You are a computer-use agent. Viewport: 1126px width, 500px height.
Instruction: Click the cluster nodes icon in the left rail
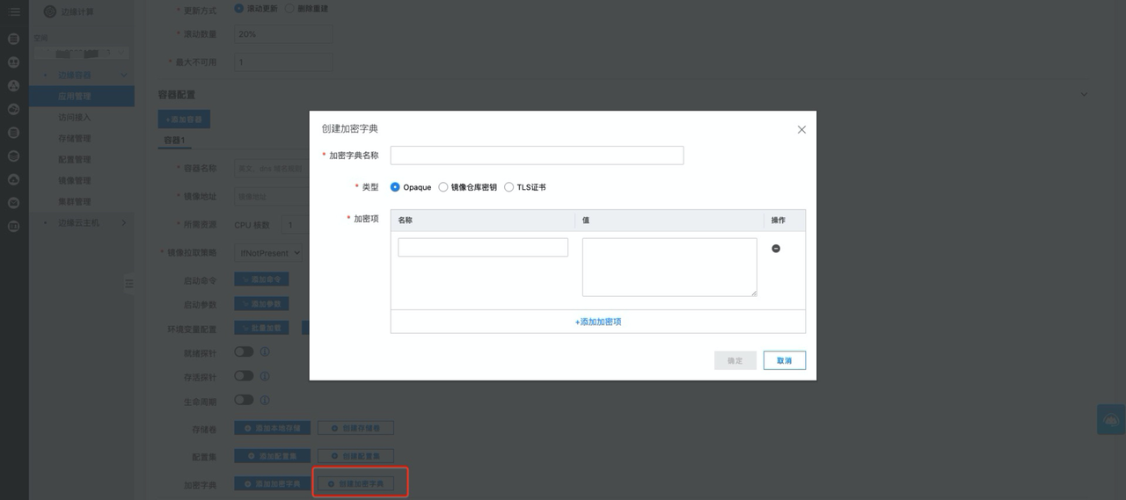(14, 86)
